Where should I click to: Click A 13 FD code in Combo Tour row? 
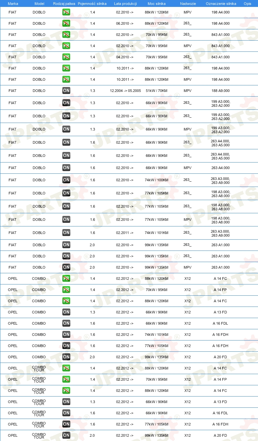pos(220,402)
